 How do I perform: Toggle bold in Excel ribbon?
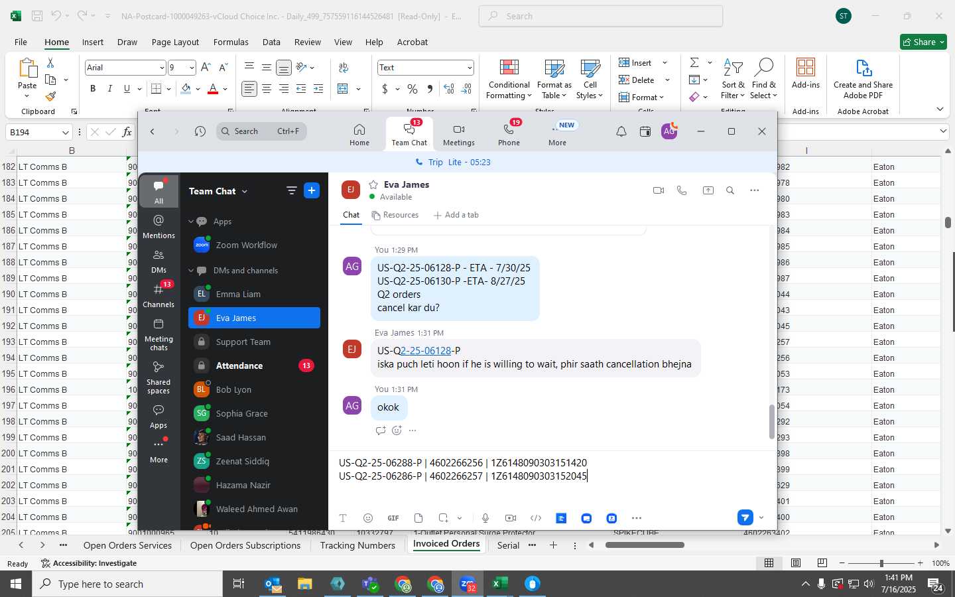coord(93,89)
